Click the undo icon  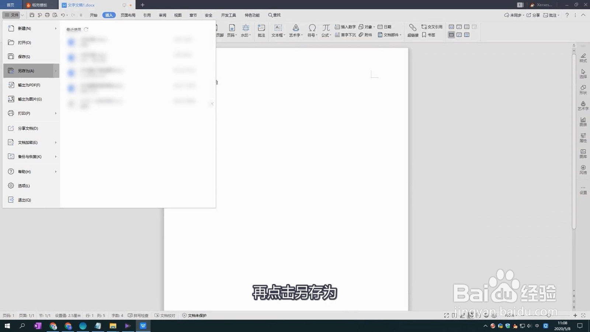pos(63,15)
